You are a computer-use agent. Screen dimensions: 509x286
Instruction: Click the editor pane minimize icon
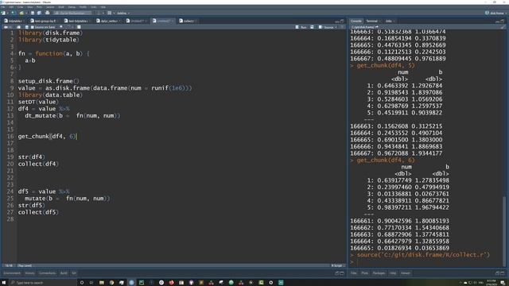pos(337,21)
